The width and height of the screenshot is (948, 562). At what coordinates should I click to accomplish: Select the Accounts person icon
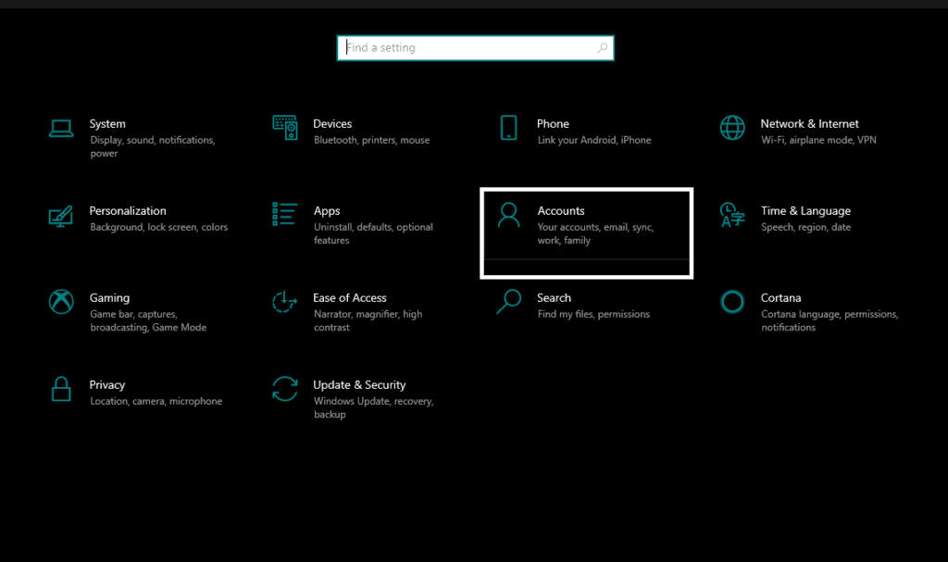pos(508,215)
